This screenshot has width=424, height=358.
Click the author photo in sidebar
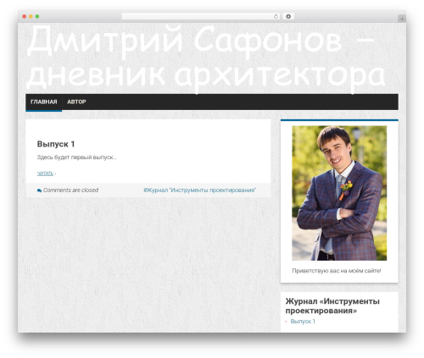[x=339, y=193]
